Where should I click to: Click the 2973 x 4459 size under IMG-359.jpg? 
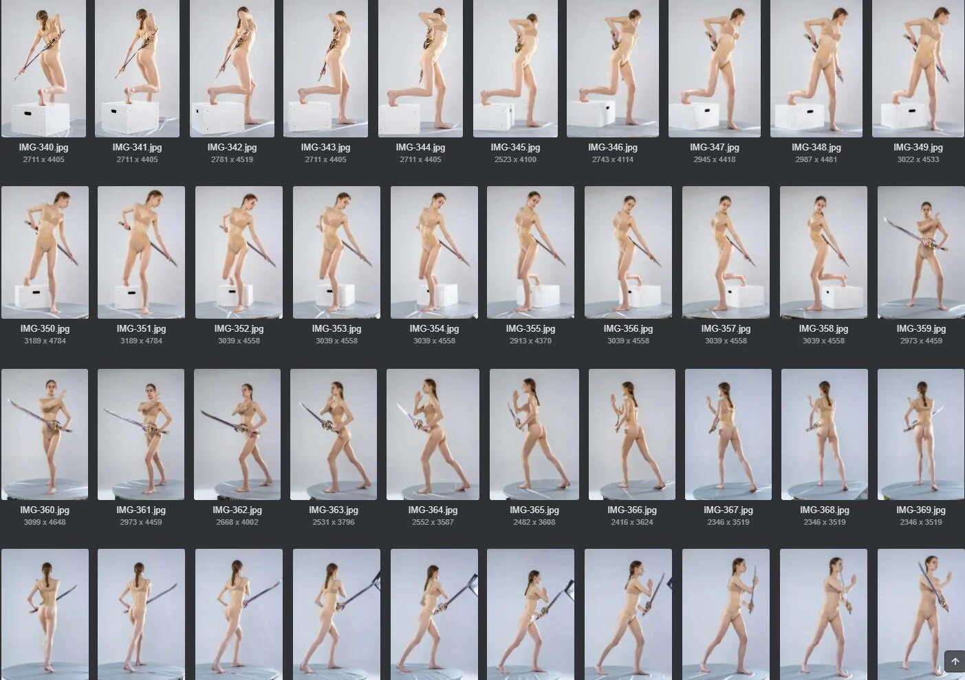click(921, 341)
